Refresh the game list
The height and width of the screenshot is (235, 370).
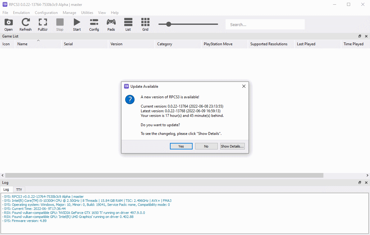tap(25, 24)
